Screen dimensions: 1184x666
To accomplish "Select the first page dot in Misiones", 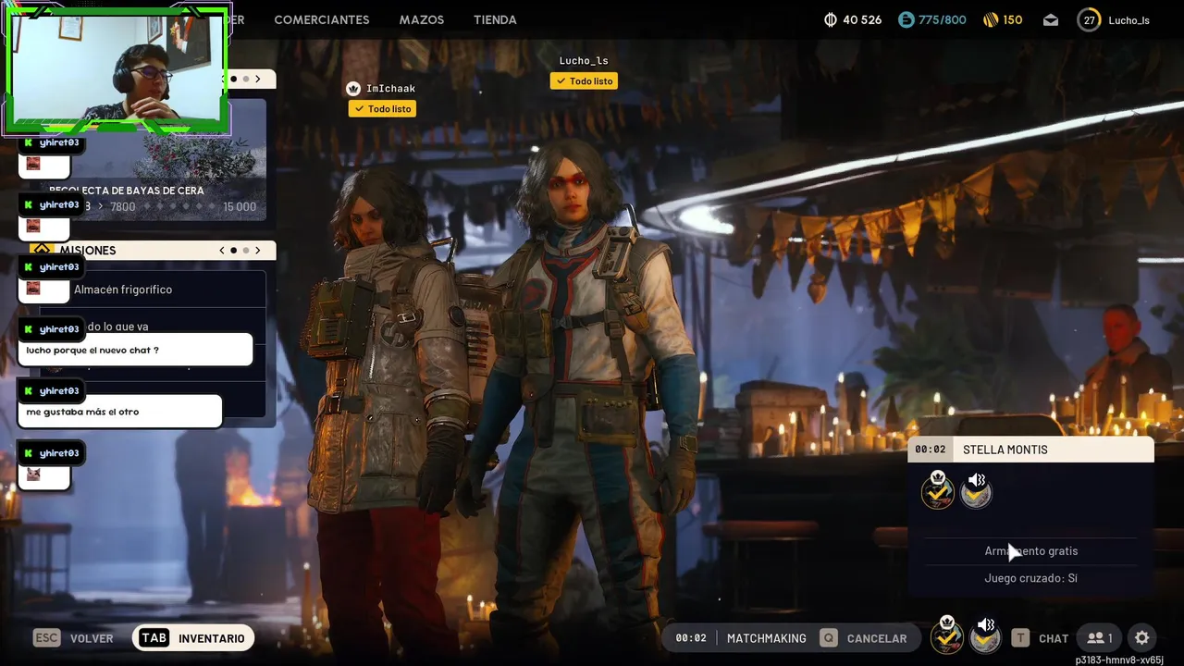I will pos(233,250).
